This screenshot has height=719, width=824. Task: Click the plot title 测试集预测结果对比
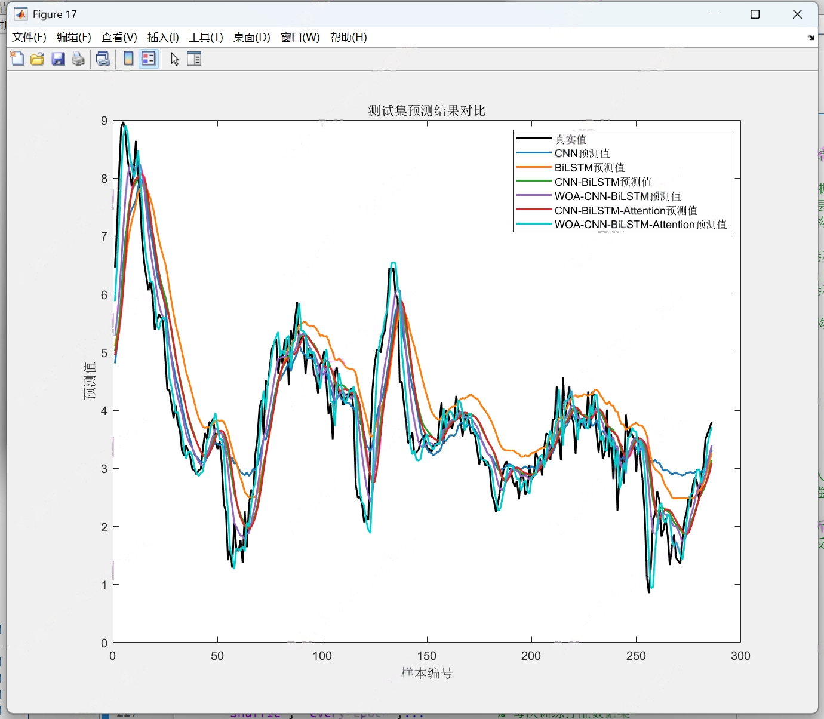pos(427,110)
